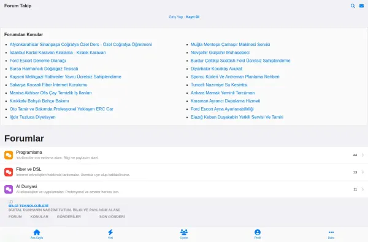
Task: Open the Fiber ve DSL forum title
Action: click(29, 169)
